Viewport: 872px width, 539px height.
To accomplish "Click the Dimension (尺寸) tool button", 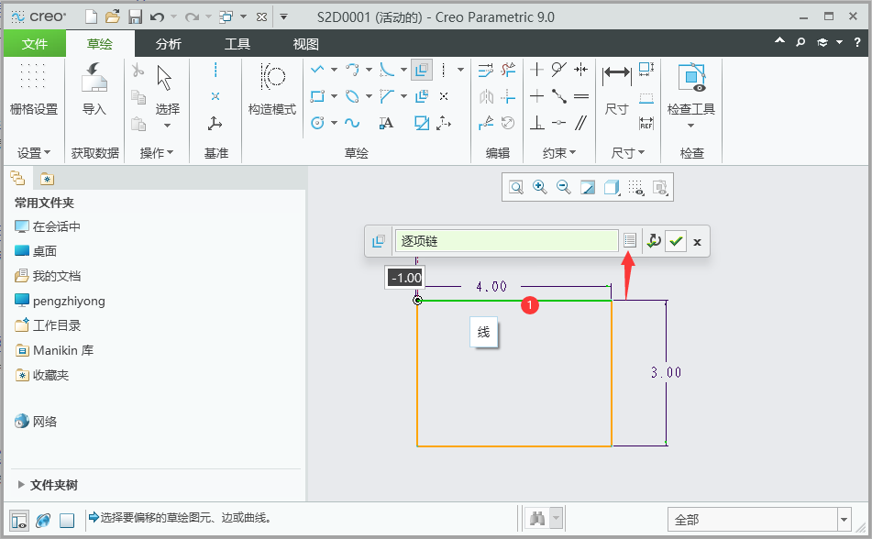I will [616, 89].
